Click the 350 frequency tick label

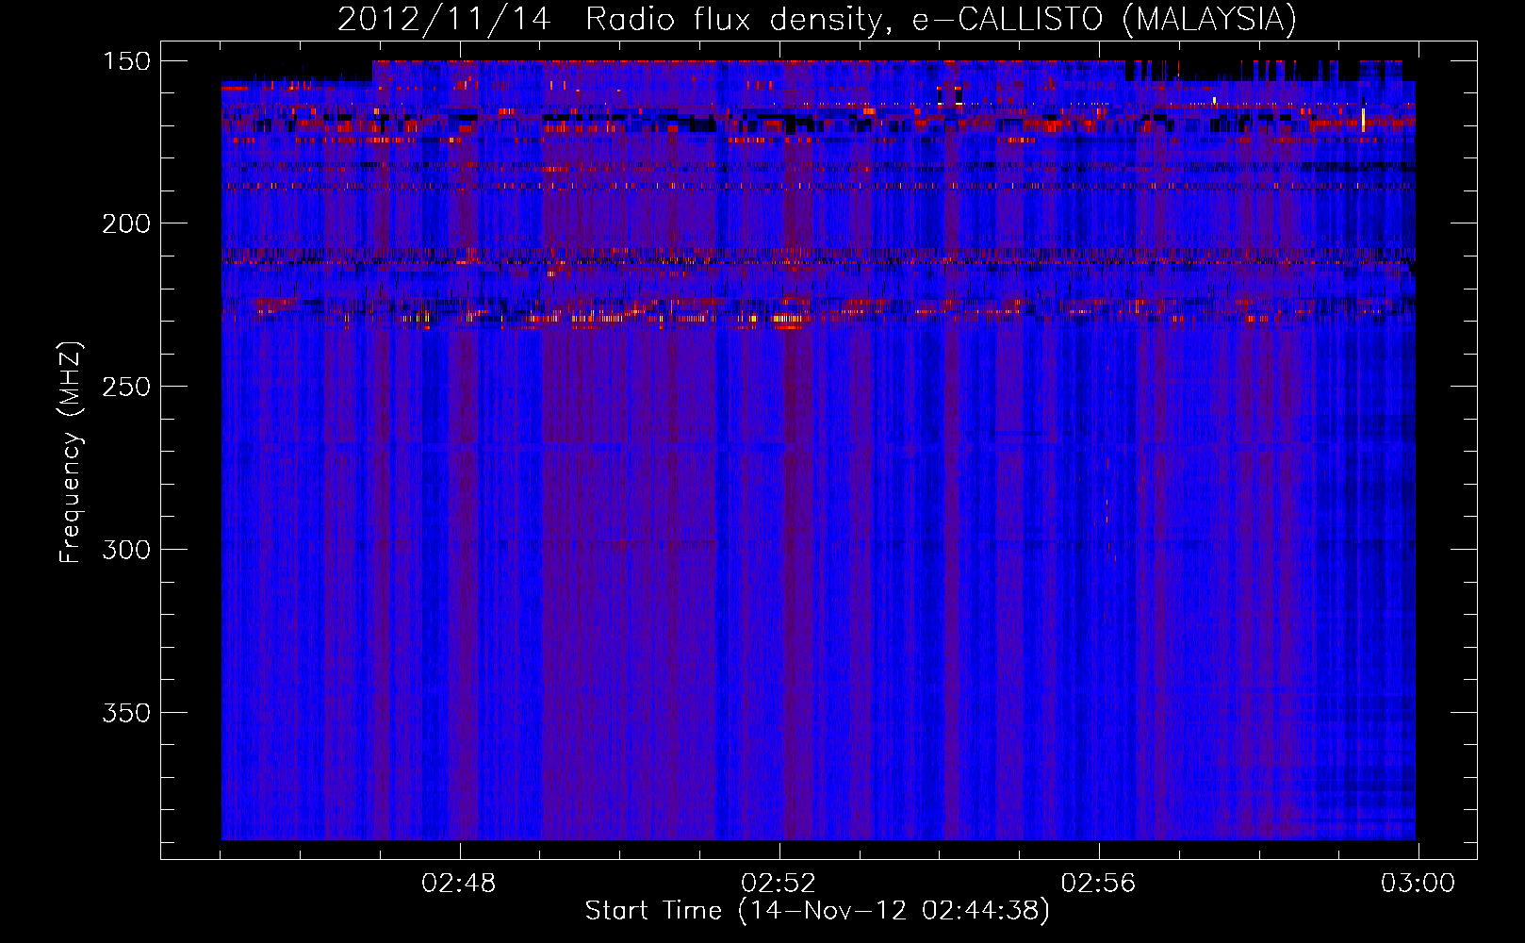pyautogui.click(x=126, y=713)
